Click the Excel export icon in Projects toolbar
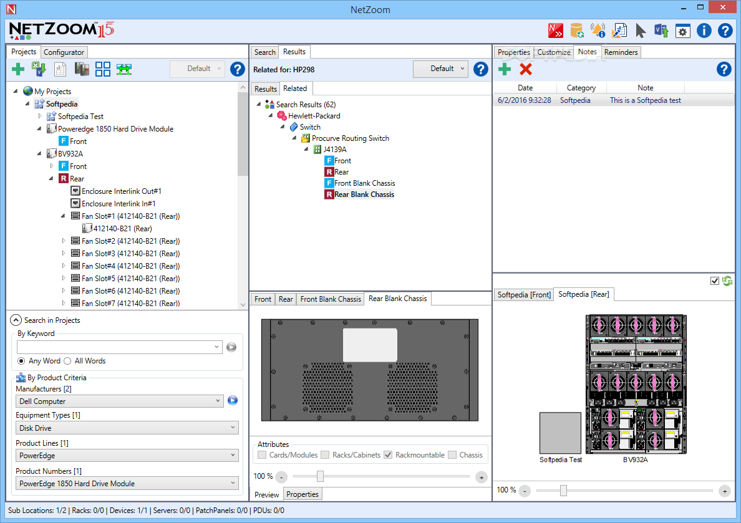 point(39,69)
